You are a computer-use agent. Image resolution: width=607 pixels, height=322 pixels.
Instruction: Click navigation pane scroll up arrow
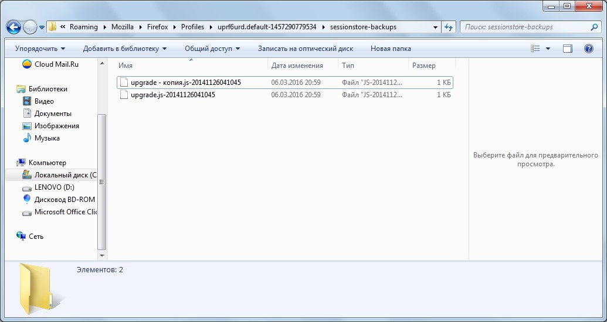(x=102, y=64)
